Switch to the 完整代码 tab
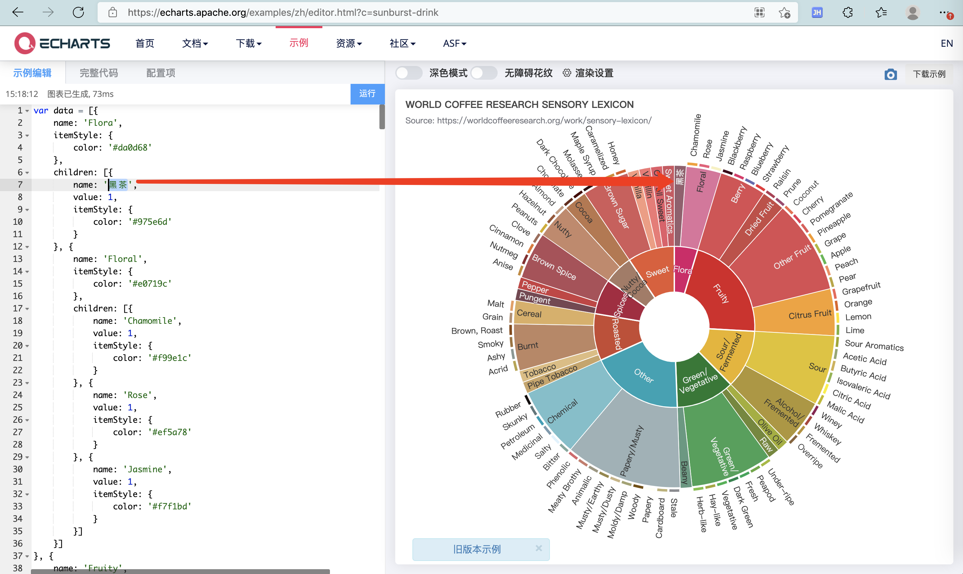963x574 pixels. (x=99, y=73)
